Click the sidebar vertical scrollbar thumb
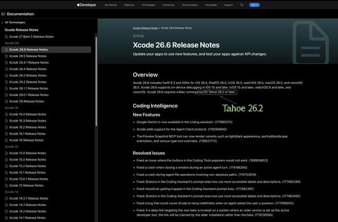Viewport: 338px width, 222px height. click(96, 82)
